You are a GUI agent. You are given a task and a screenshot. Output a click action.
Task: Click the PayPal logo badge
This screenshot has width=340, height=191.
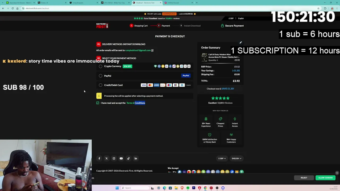pos(186,76)
